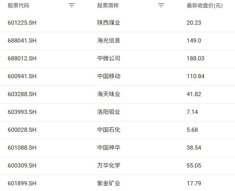Click 最新收盘价(元) column header
The image size is (235, 191).
point(205,5)
